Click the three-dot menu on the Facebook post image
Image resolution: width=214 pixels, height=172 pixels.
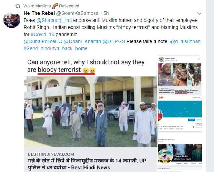pyautogui.click(x=199, y=59)
